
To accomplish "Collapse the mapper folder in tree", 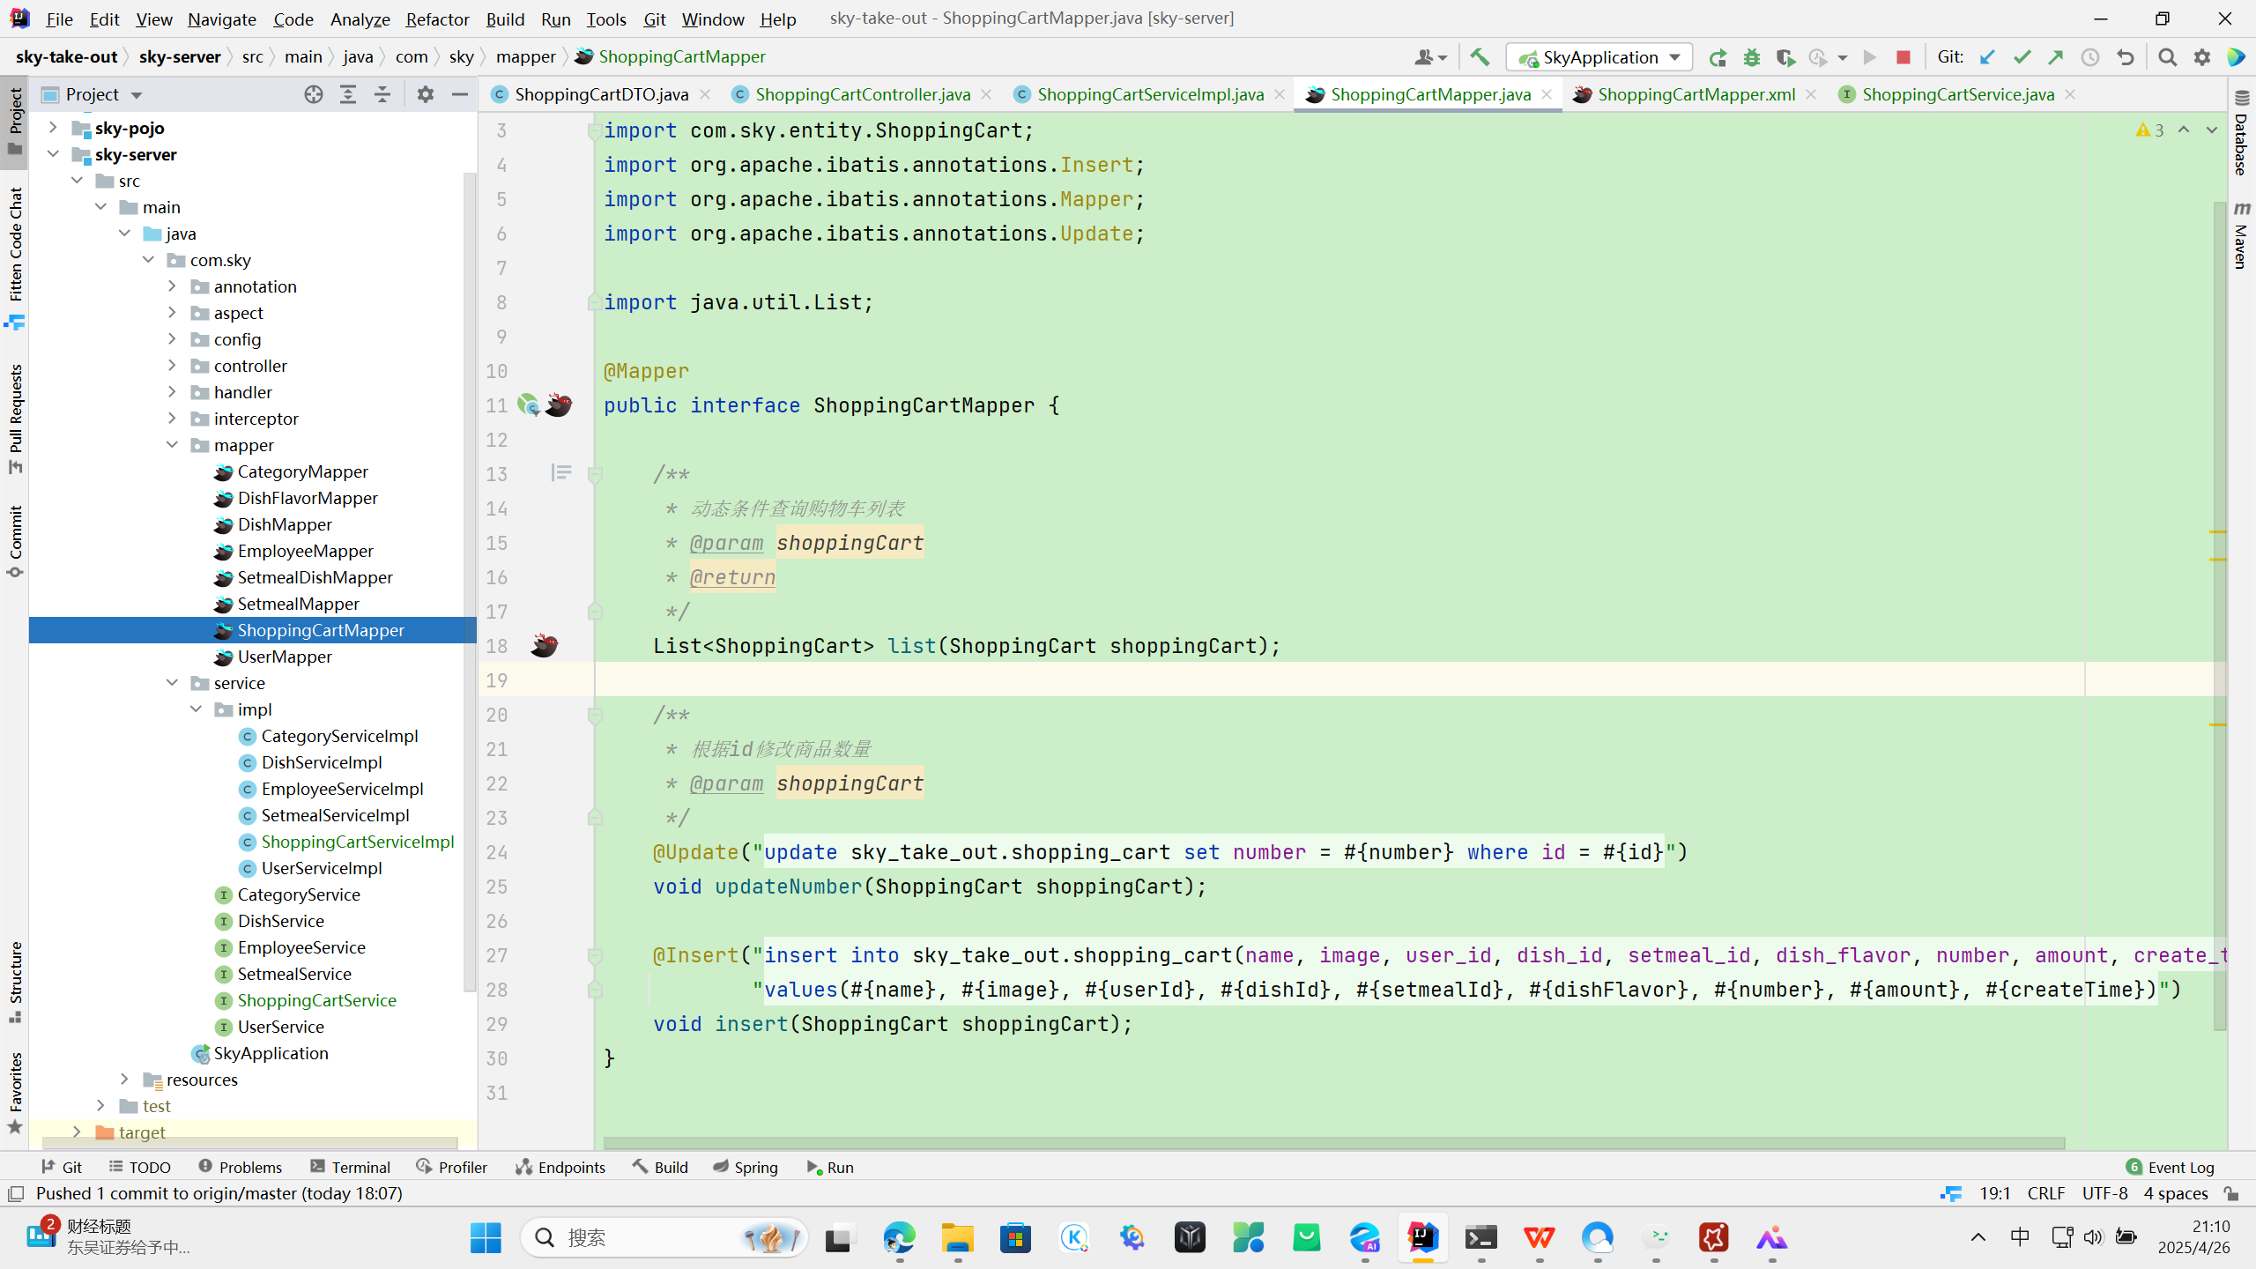I will pos(173,445).
